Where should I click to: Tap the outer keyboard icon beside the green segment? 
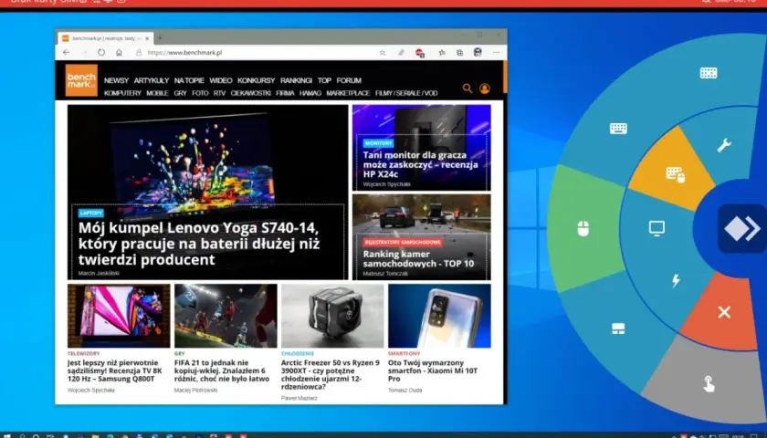point(618,129)
